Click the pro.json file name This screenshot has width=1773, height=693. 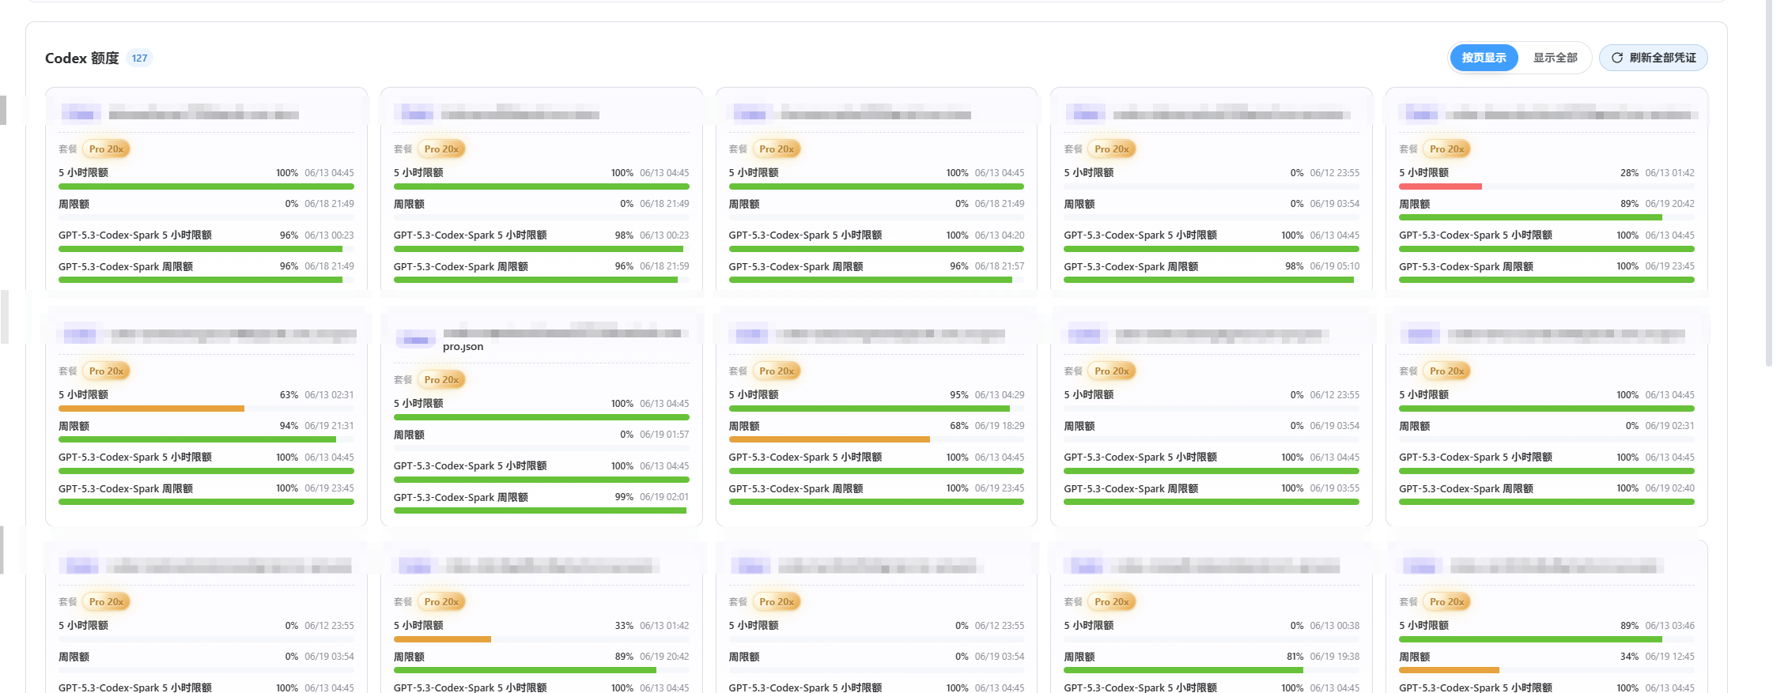(463, 347)
